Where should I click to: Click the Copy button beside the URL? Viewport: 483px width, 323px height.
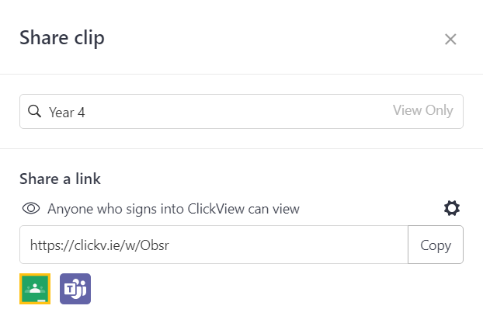tap(436, 245)
